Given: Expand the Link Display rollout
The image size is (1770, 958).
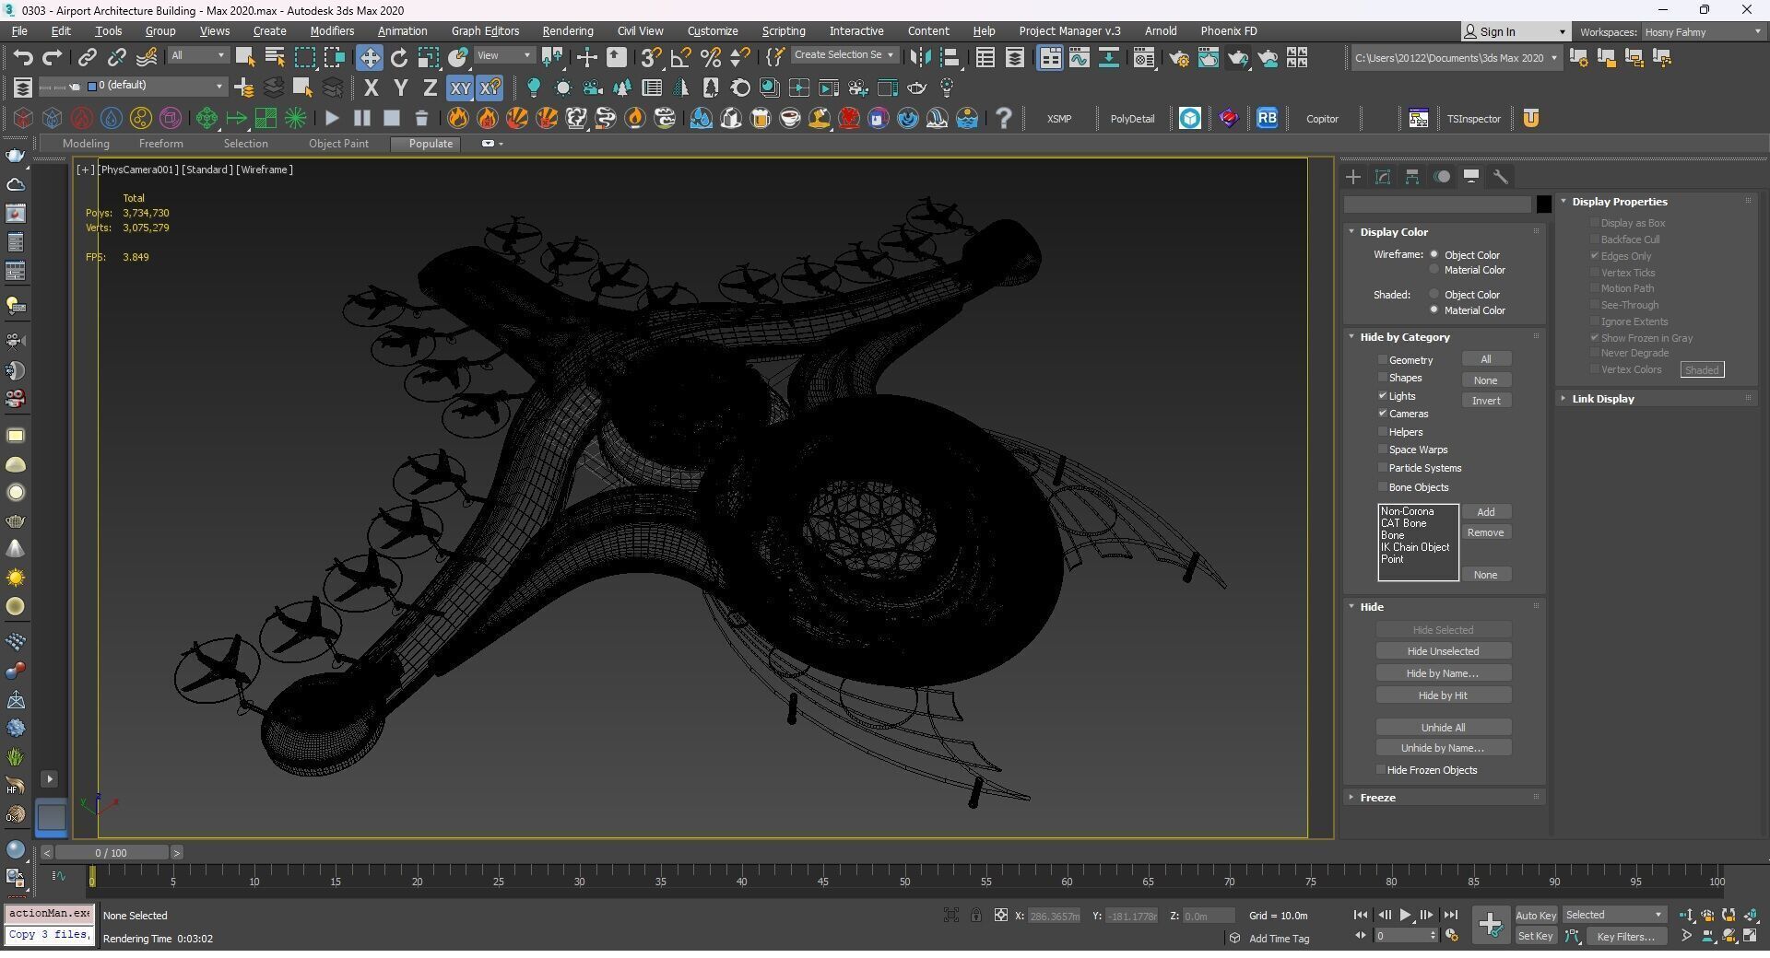Looking at the screenshot, I should click(x=1602, y=399).
